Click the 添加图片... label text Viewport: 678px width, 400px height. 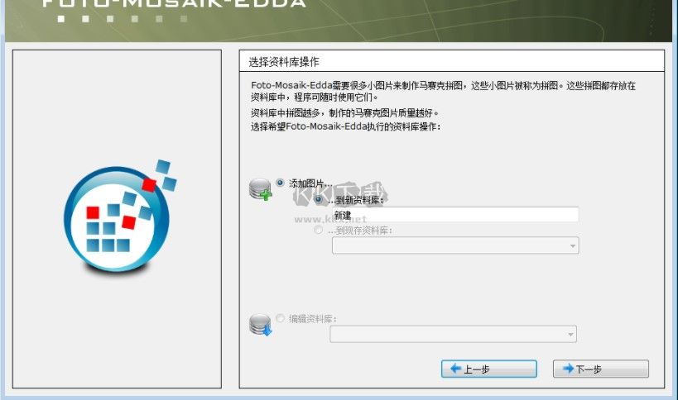click(310, 183)
